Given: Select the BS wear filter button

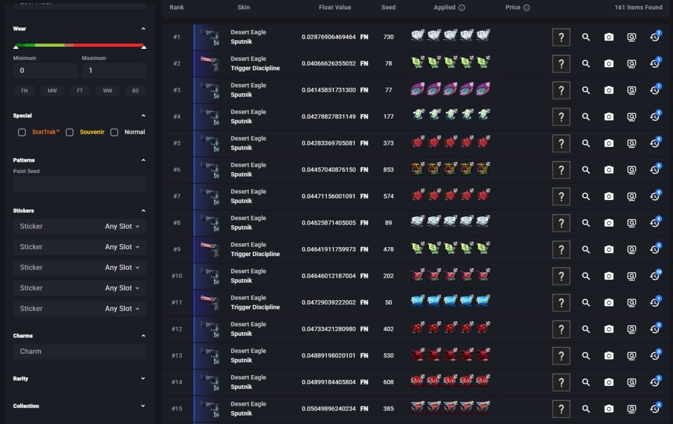Looking at the screenshot, I should click(x=135, y=91).
